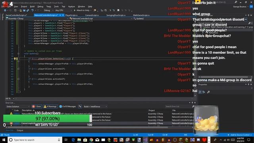The height and width of the screenshot is (143, 254).
Task: Click the Open File toolbar icon
Action: pos(21,10)
